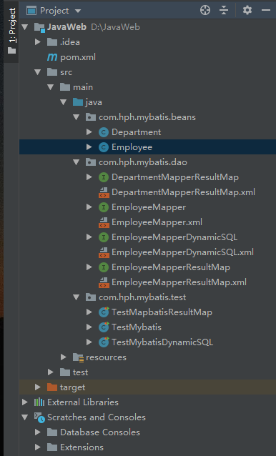Select EmployeeMapperResultMap.xml in the tree
Screen dimensions: 276x456
pyautogui.click(x=179, y=282)
